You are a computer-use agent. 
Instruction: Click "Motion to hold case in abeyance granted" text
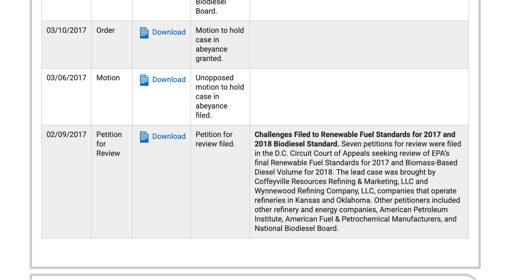click(x=219, y=44)
